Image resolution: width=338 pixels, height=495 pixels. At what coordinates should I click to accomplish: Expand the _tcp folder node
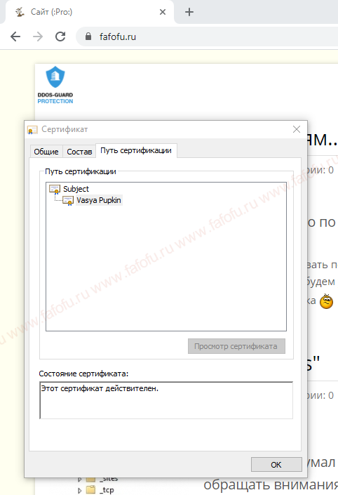click(80, 491)
